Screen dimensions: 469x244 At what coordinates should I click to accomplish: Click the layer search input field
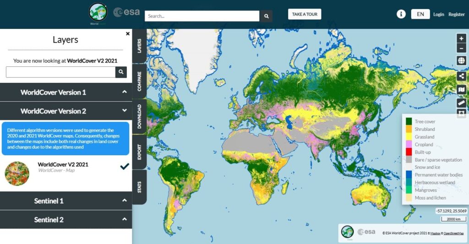(61, 72)
